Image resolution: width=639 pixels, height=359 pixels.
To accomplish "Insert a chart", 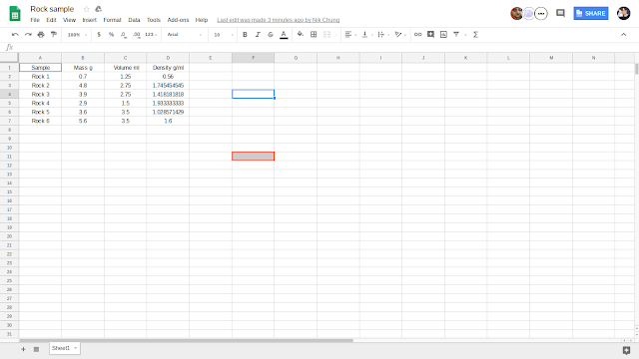I will [443, 35].
